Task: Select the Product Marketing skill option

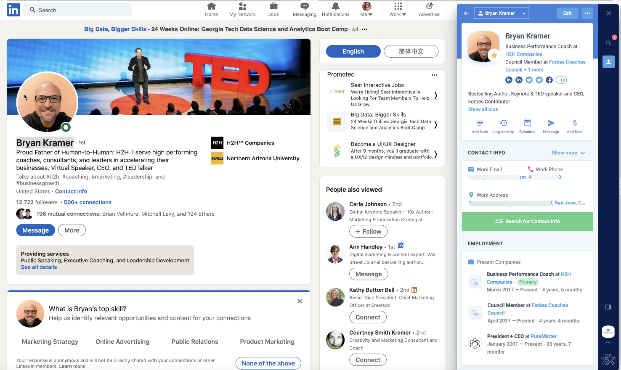Action: pyautogui.click(x=267, y=342)
